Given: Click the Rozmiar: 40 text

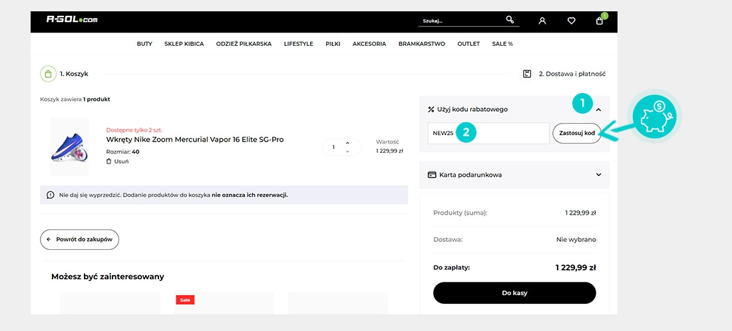Looking at the screenshot, I should pos(123,152).
